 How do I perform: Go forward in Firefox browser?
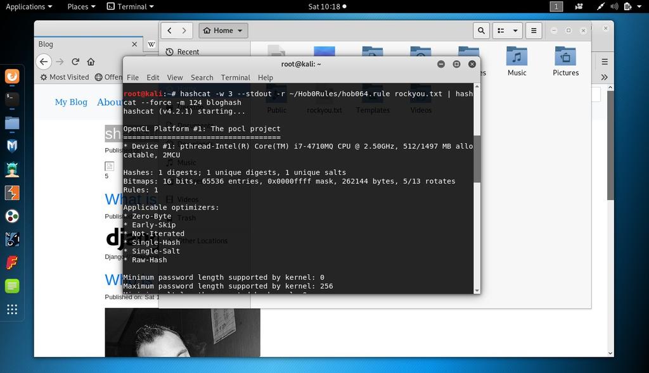[x=60, y=61]
